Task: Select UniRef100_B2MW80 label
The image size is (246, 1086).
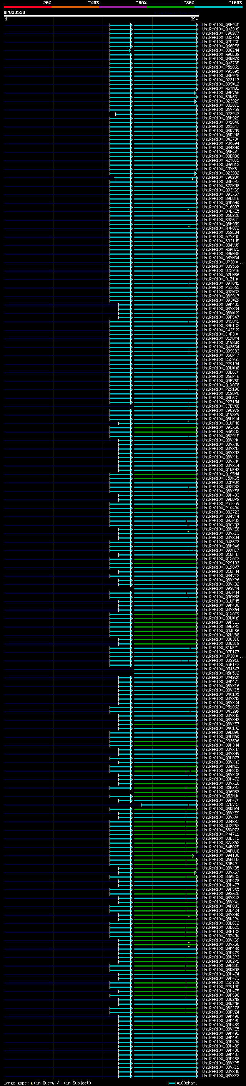Action: [x=221, y=483]
